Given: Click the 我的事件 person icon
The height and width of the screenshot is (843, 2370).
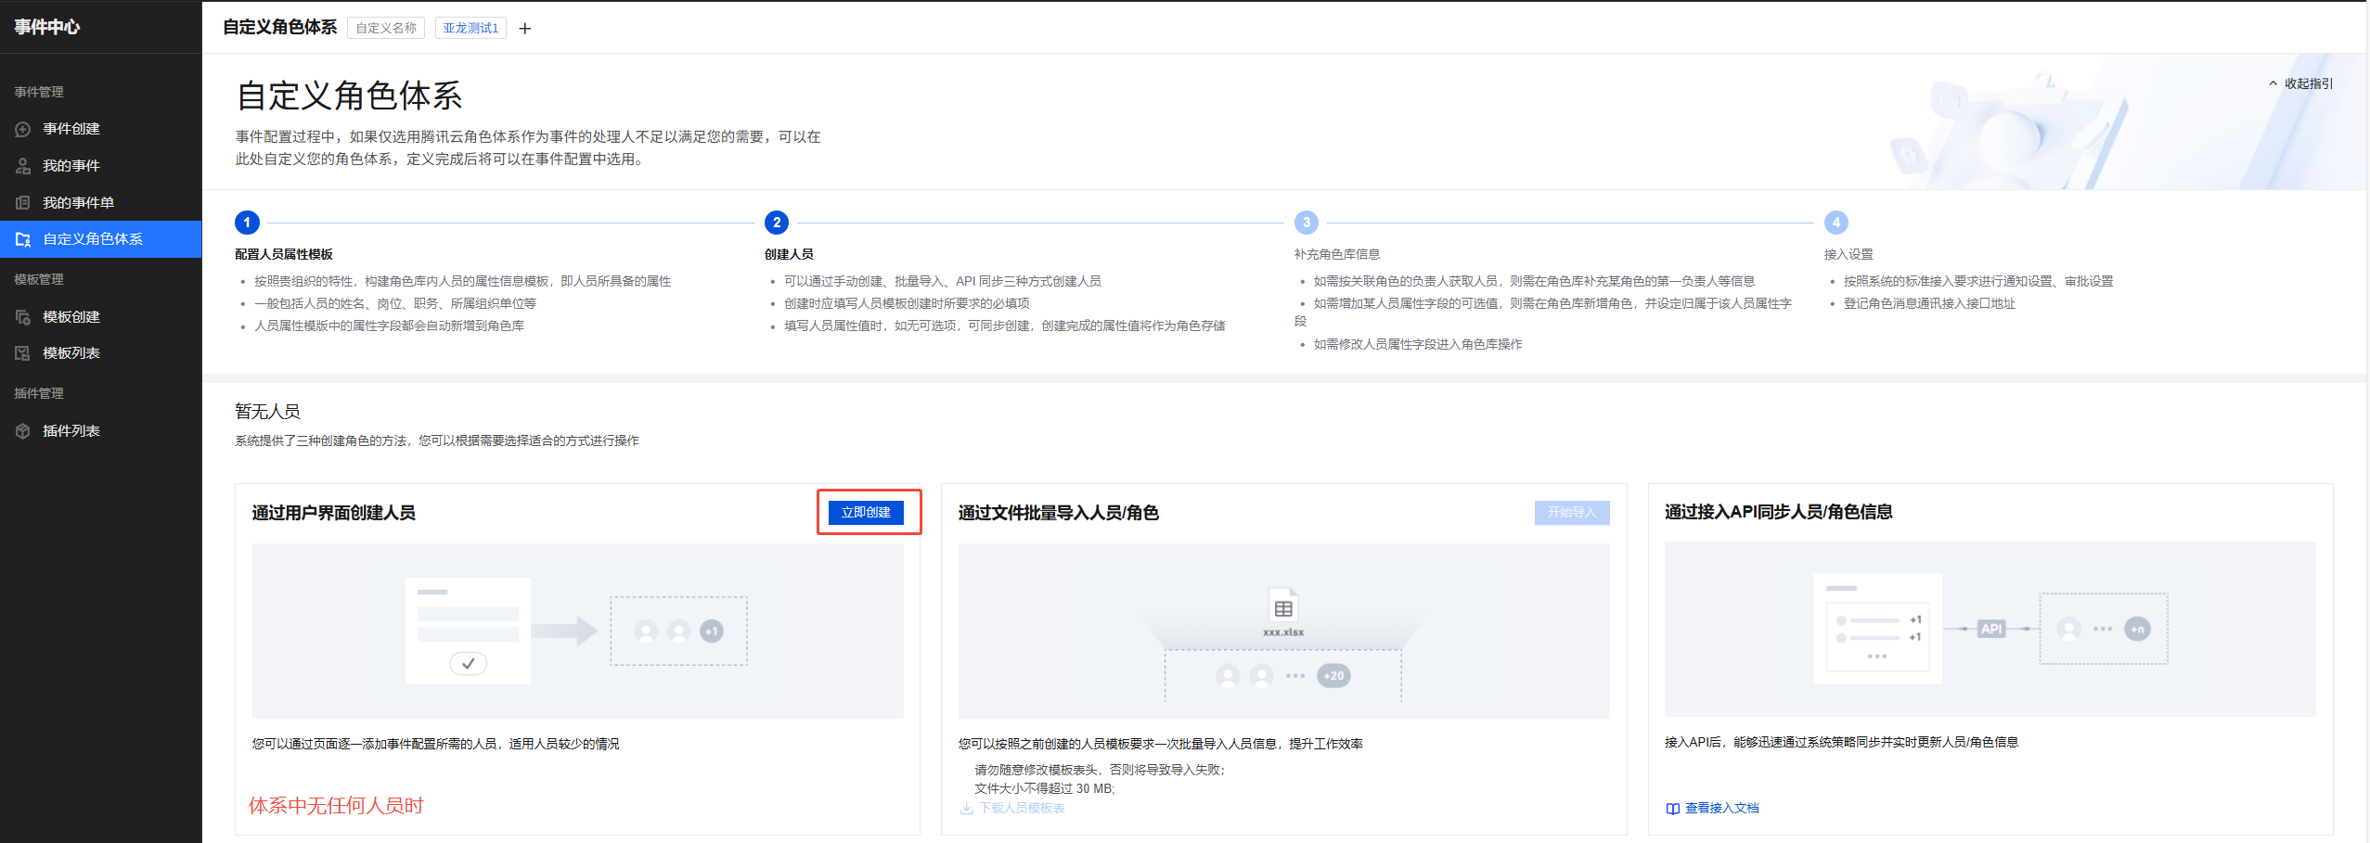Looking at the screenshot, I should [x=23, y=166].
